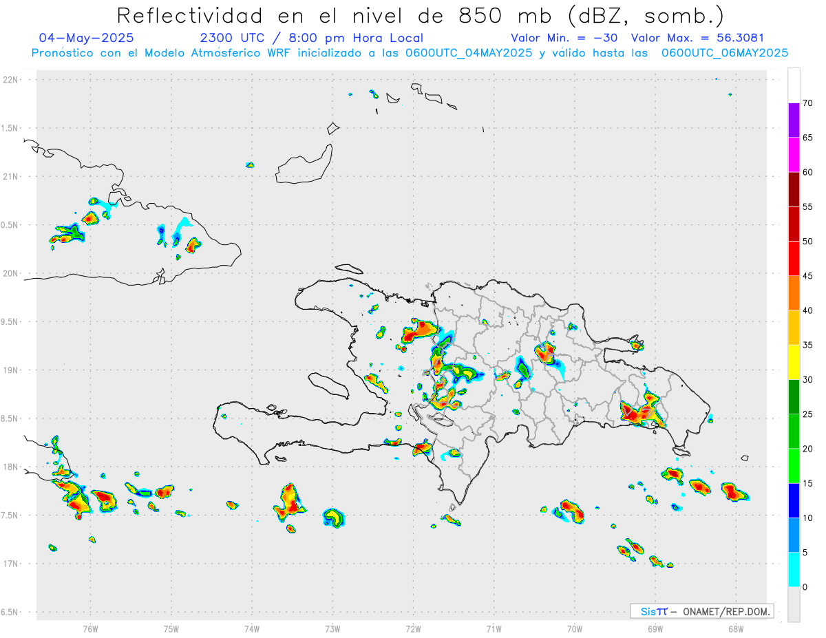Click the colorbar scale value '15'

click(x=807, y=483)
